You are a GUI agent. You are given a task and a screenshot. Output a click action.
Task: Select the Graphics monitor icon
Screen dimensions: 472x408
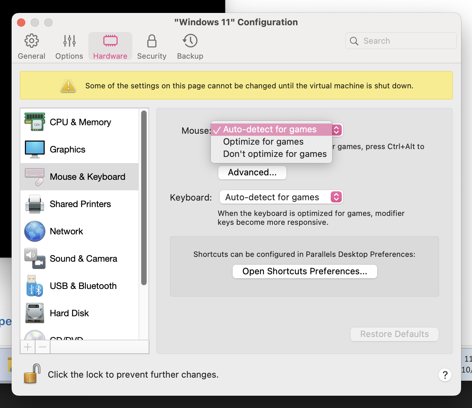point(35,149)
